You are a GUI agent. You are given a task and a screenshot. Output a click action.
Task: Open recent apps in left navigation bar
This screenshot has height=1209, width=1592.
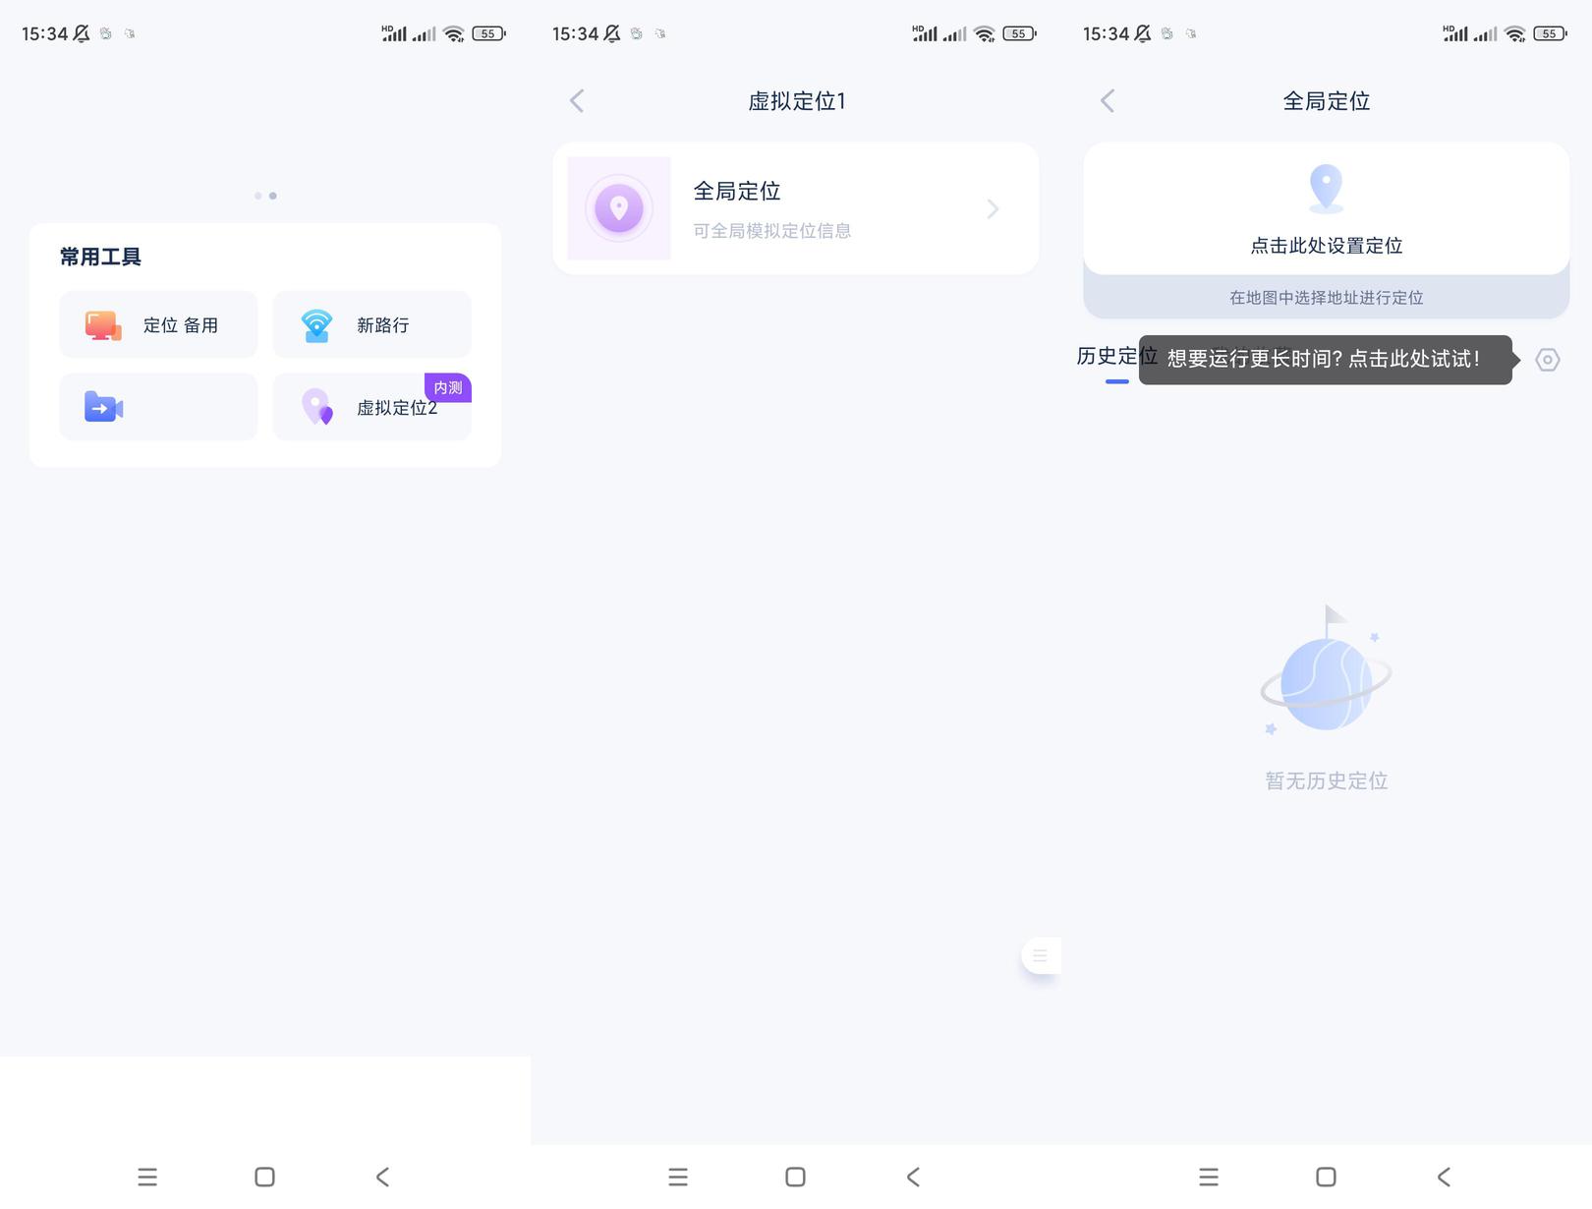pyautogui.click(x=147, y=1177)
